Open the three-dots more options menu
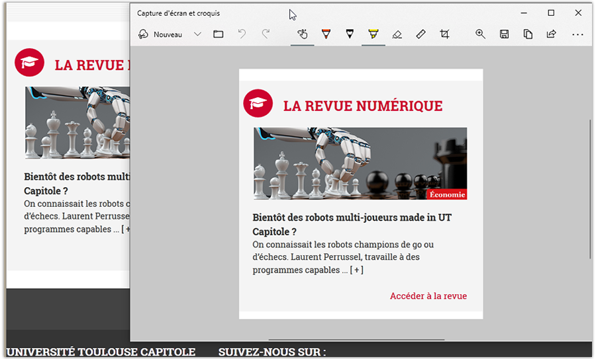Screen dimensions: 596x359 [577, 34]
